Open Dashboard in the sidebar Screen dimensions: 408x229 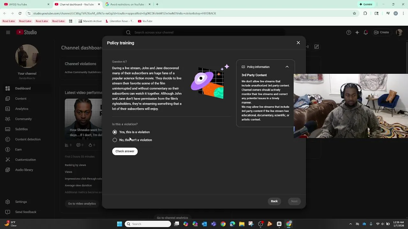(x=27, y=88)
